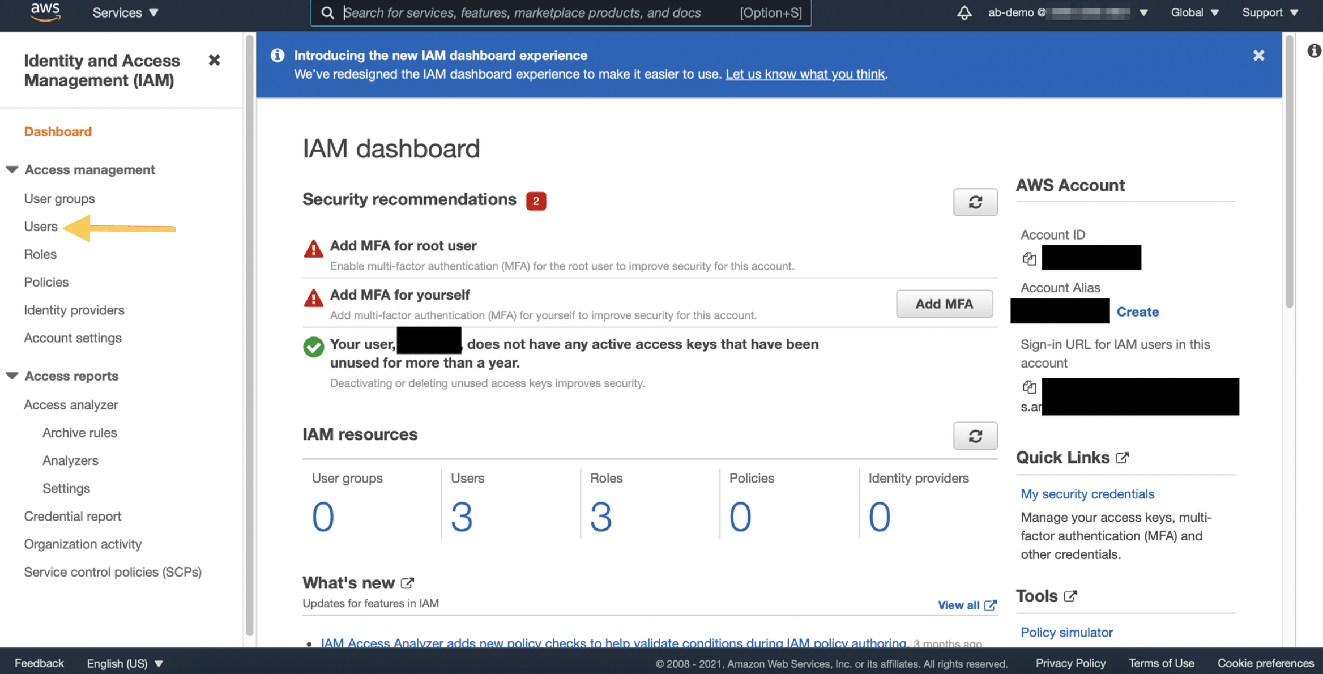This screenshot has height=674, width=1323.
Task: Open Users in the sidebar
Action: pyautogui.click(x=41, y=227)
